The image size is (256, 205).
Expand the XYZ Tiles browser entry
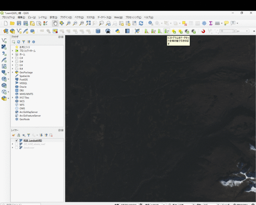coord(13,98)
